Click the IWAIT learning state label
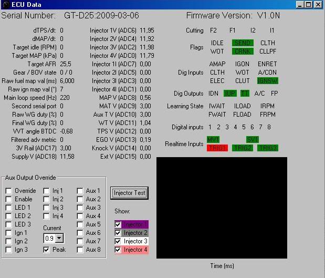325x278 pixels. [217, 106]
